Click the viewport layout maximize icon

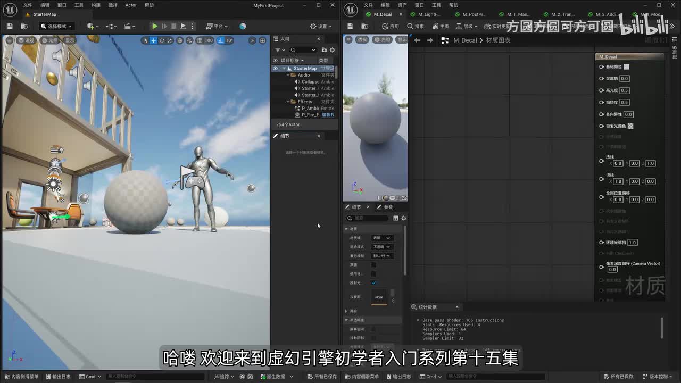click(263, 40)
